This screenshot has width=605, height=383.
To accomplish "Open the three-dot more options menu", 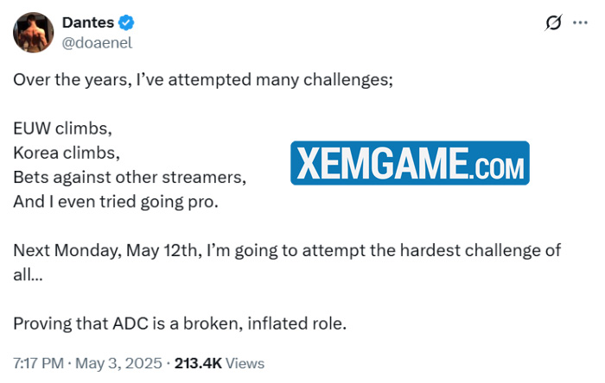I will point(585,24).
